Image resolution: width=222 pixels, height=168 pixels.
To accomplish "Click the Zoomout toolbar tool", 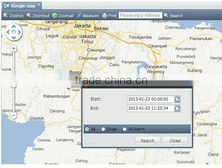I will pyautogui.click(x=38, y=16).
